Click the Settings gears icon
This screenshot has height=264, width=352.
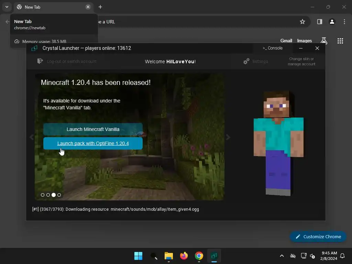246,61
